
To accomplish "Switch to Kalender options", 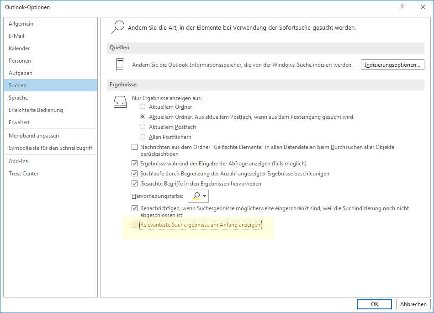I will [51, 48].
